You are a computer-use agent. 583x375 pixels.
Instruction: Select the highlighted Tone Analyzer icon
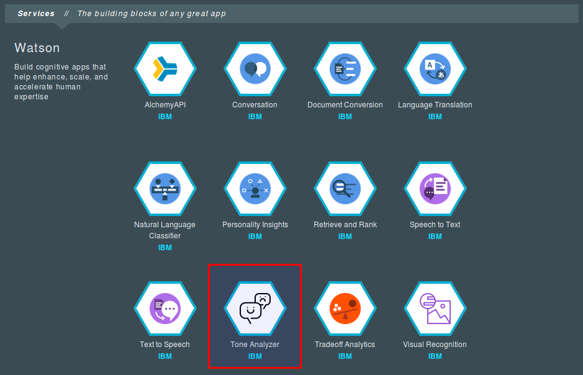pyautogui.click(x=255, y=308)
